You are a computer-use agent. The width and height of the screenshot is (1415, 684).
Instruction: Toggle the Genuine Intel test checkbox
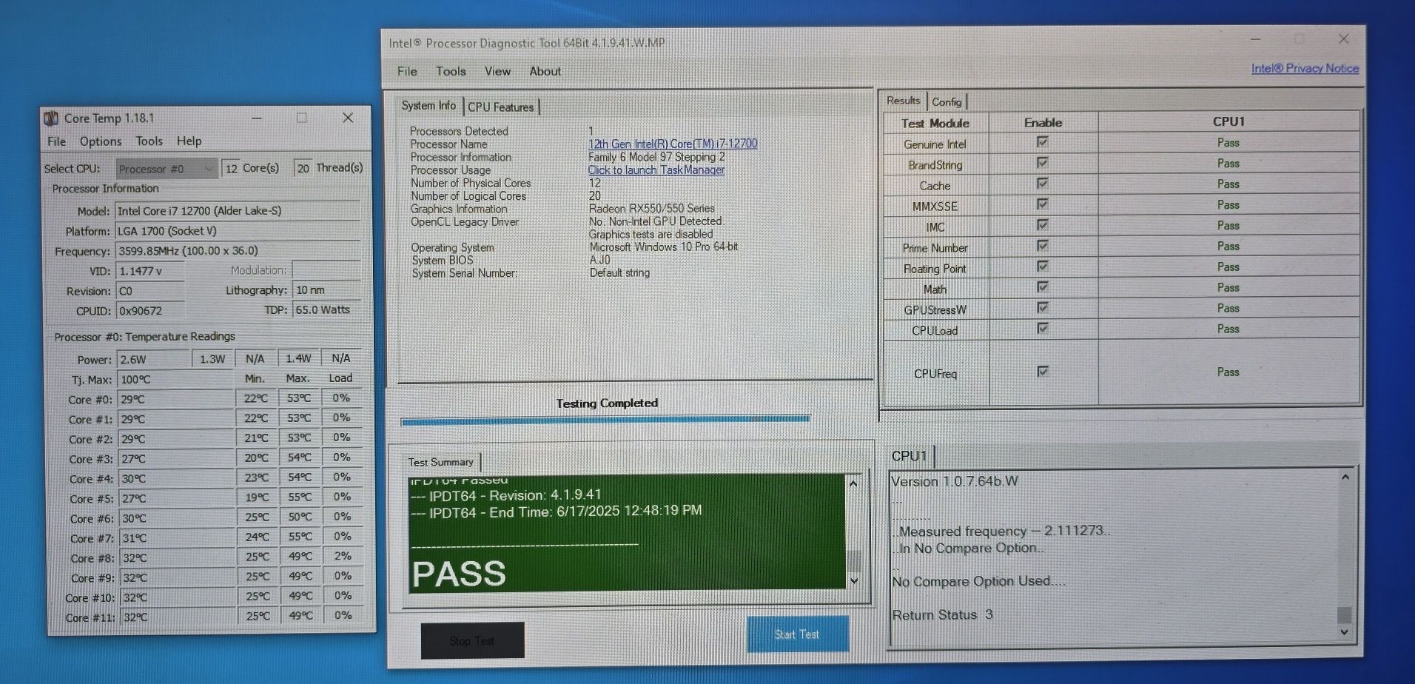(1042, 142)
